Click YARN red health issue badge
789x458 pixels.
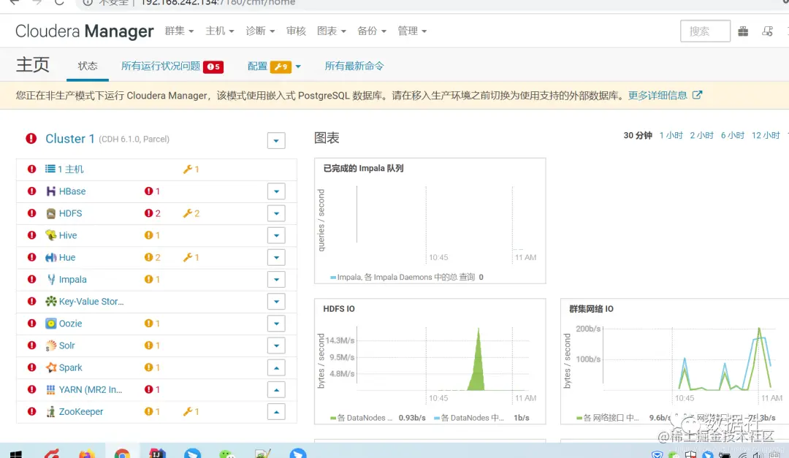click(x=152, y=389)
